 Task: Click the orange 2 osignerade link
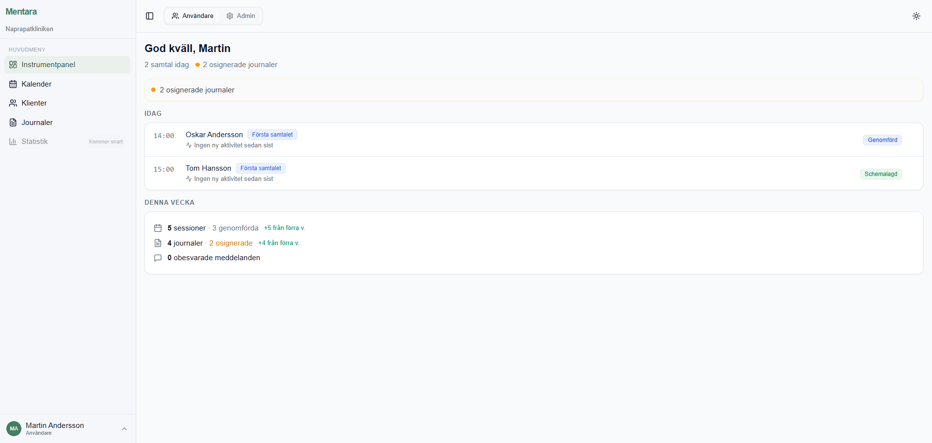coord(230,243)
